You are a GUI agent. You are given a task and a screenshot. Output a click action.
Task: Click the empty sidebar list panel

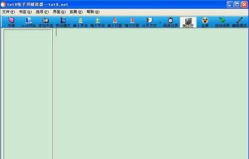[x=28, y=94]
